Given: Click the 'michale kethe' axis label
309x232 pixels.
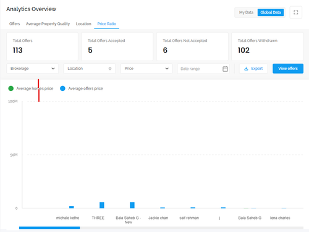Looking at the screenshot, I should click(67, 218).
